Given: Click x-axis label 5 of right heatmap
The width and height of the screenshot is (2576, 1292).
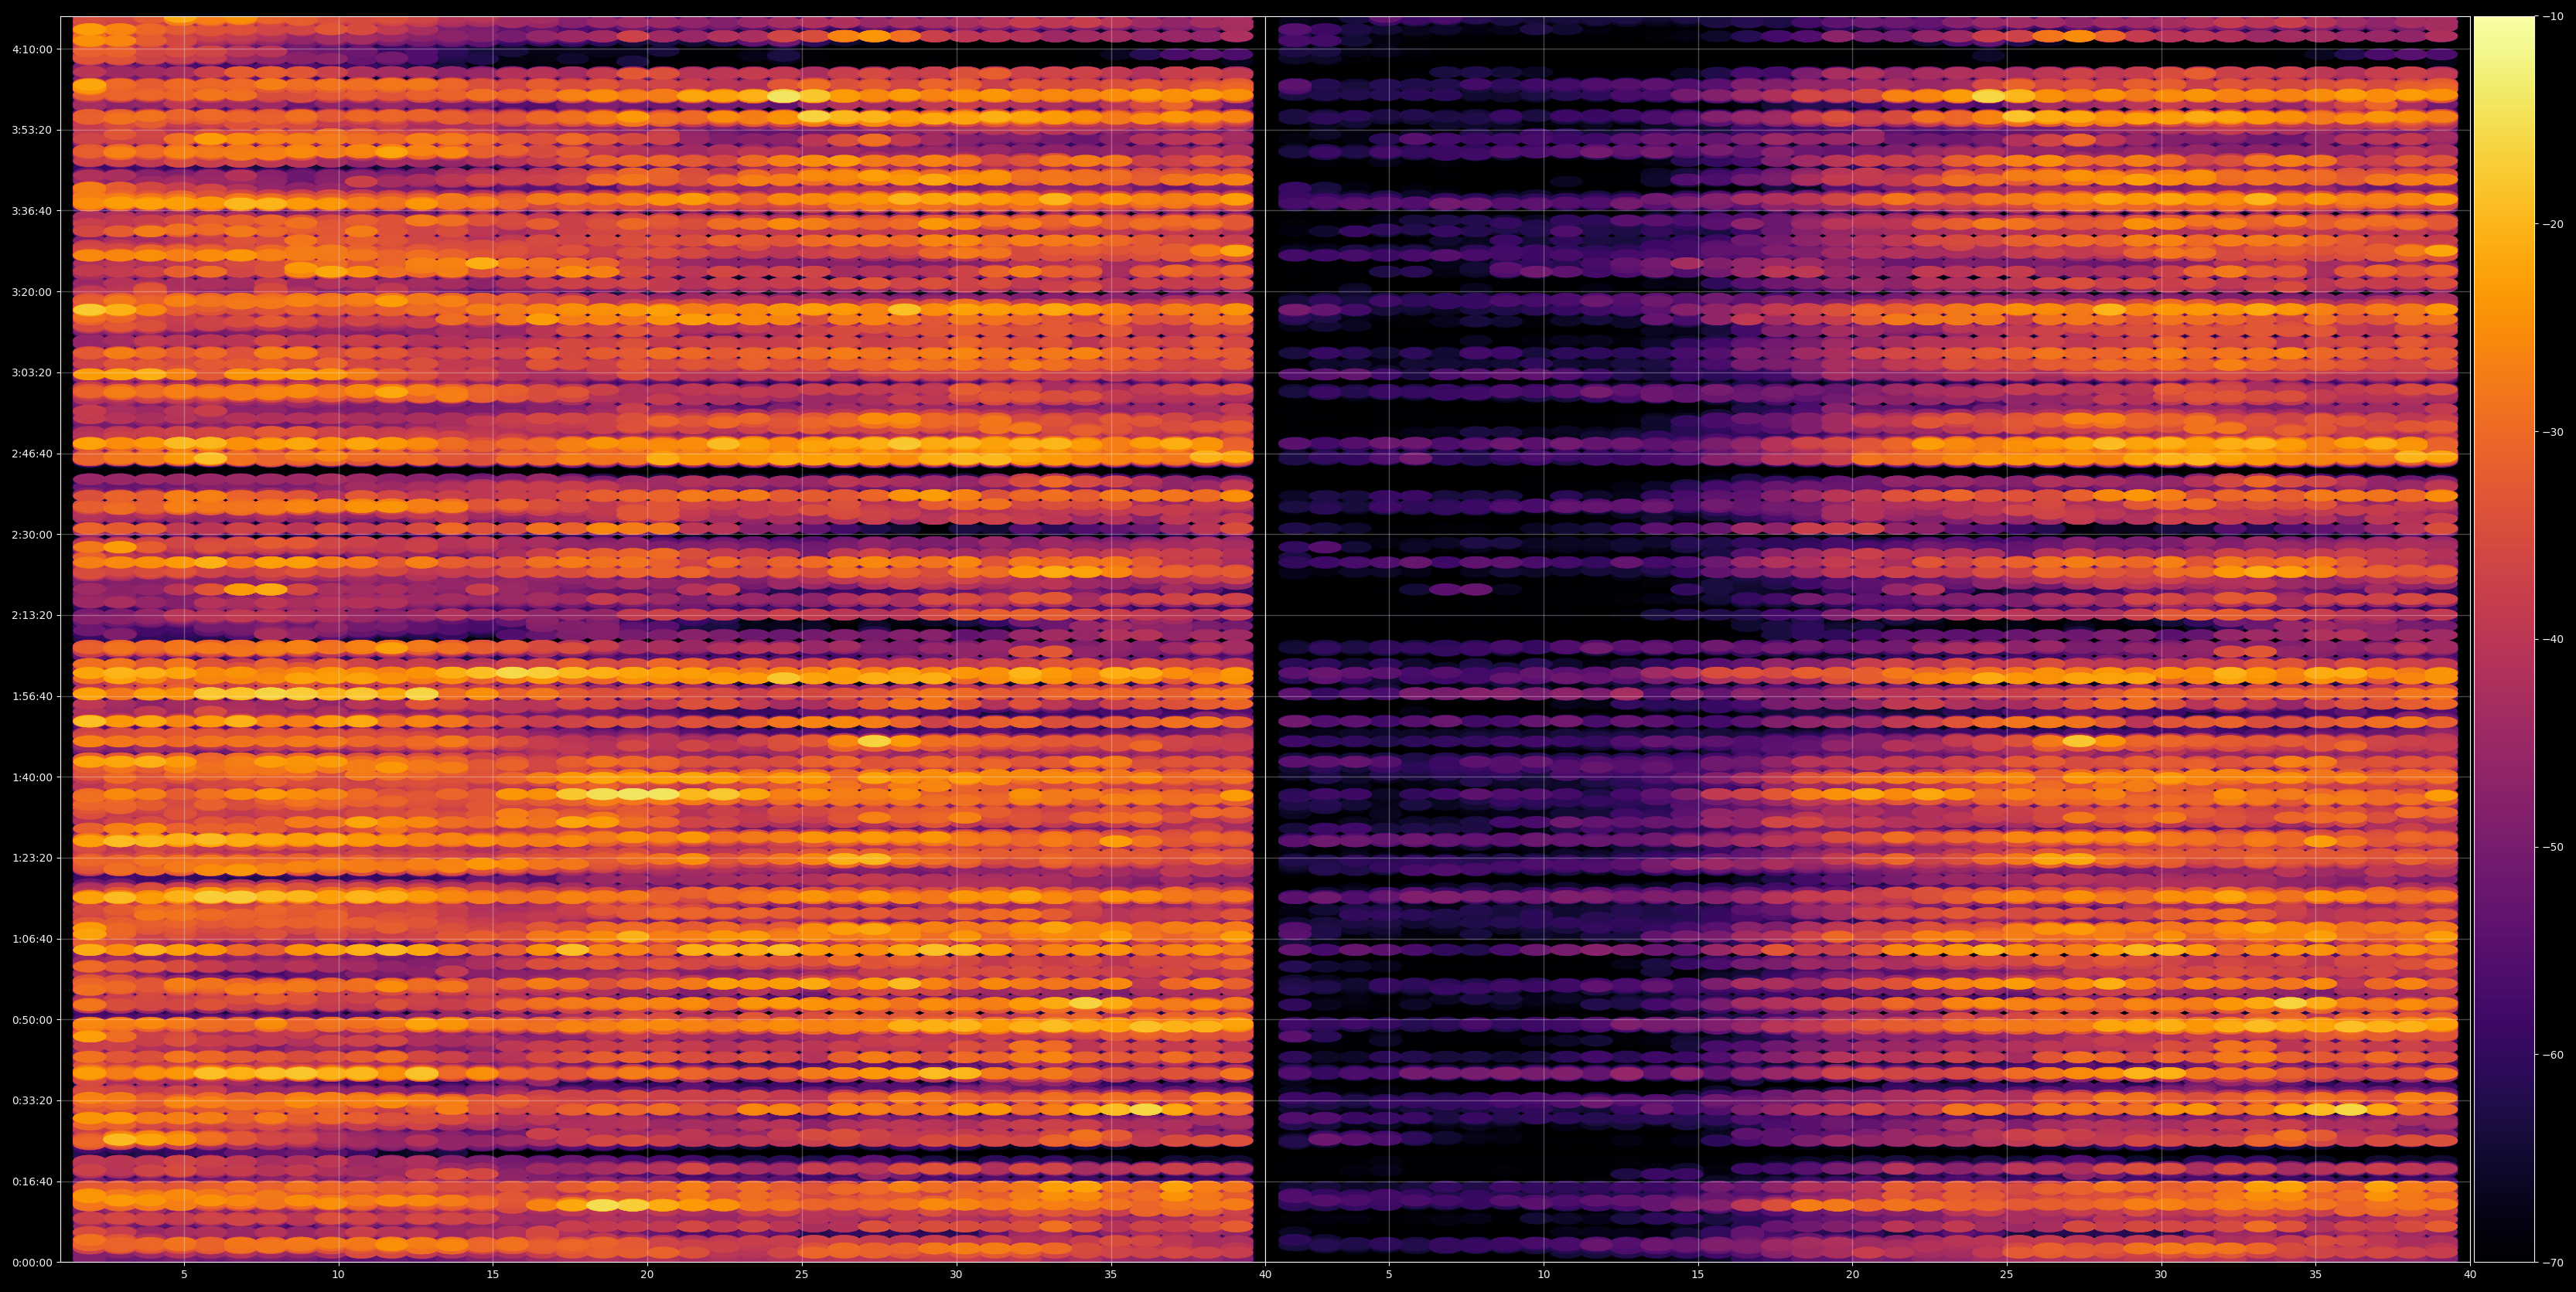Looking at the screenshot, I should pos(1389,1275).
